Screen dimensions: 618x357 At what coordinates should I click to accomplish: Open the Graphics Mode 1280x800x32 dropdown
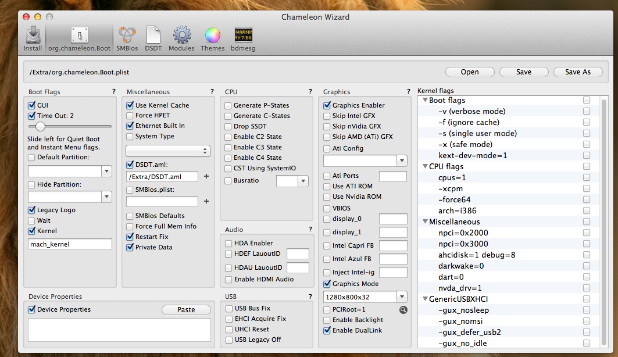point(402,297)
